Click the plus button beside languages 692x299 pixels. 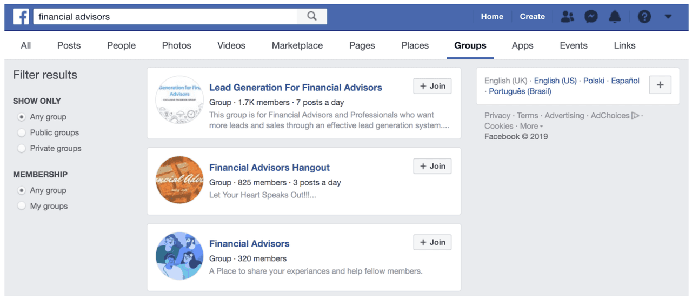click(x=660, y=85)
